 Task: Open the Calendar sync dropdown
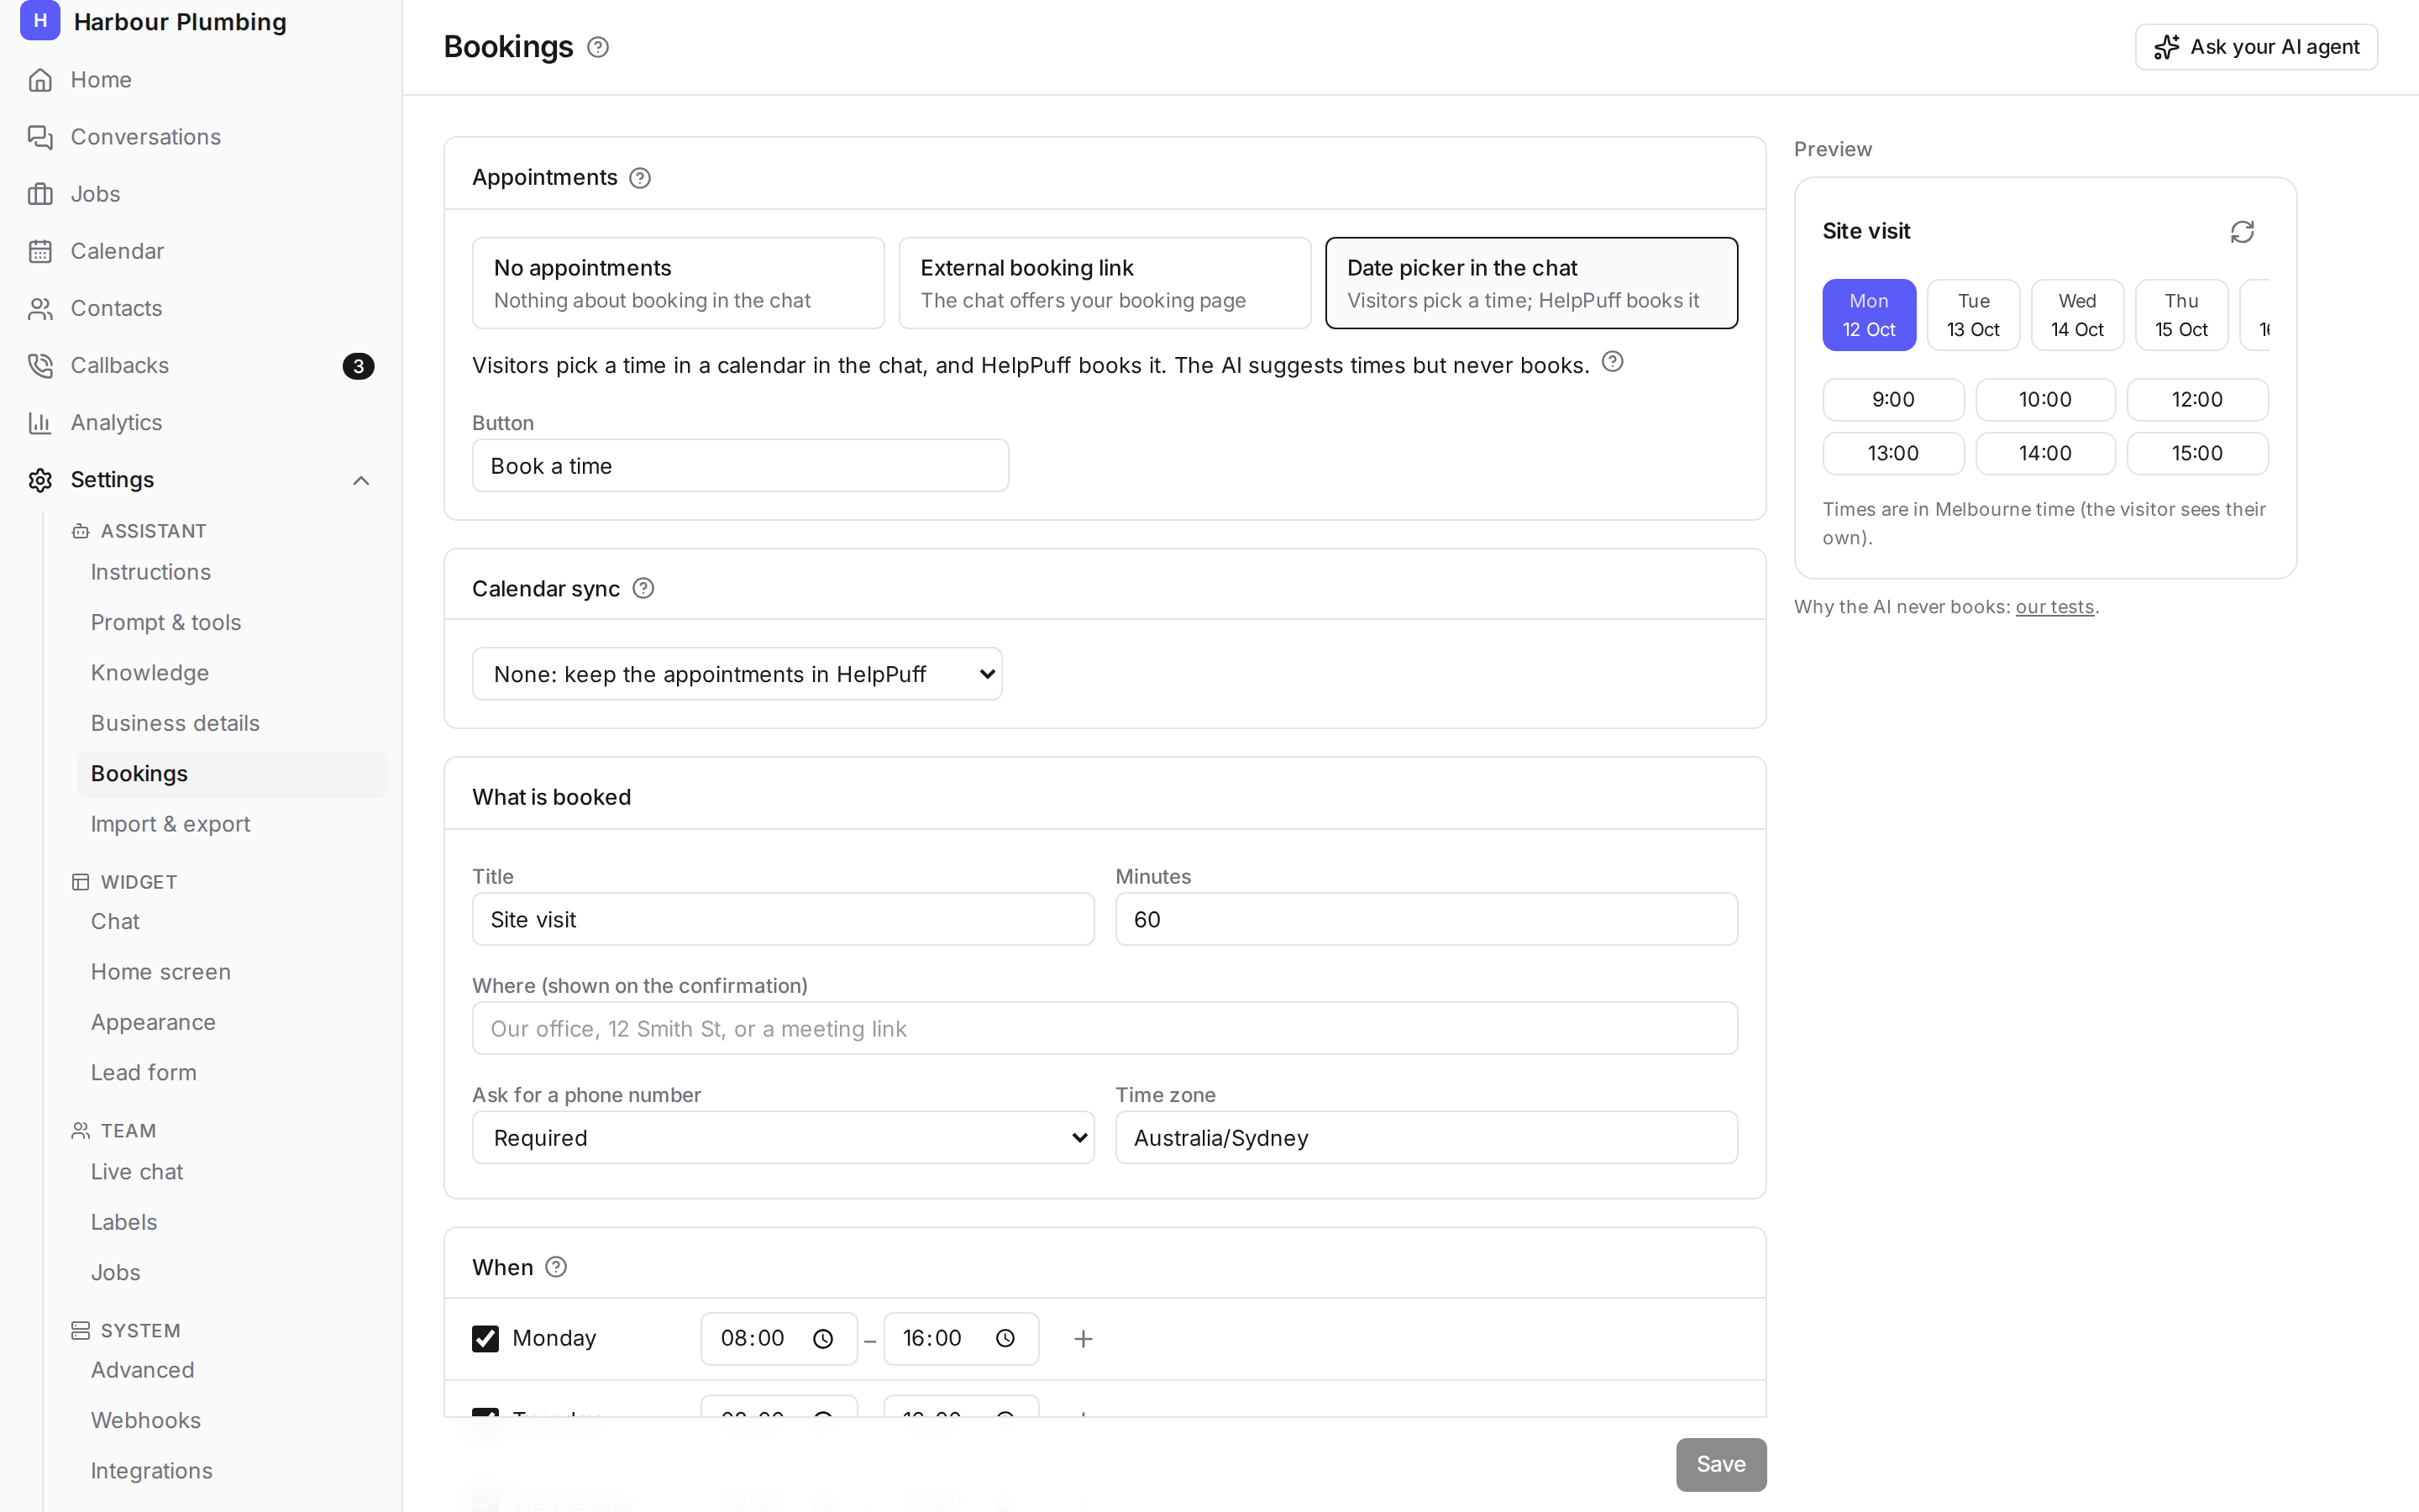tap(737, 674)
